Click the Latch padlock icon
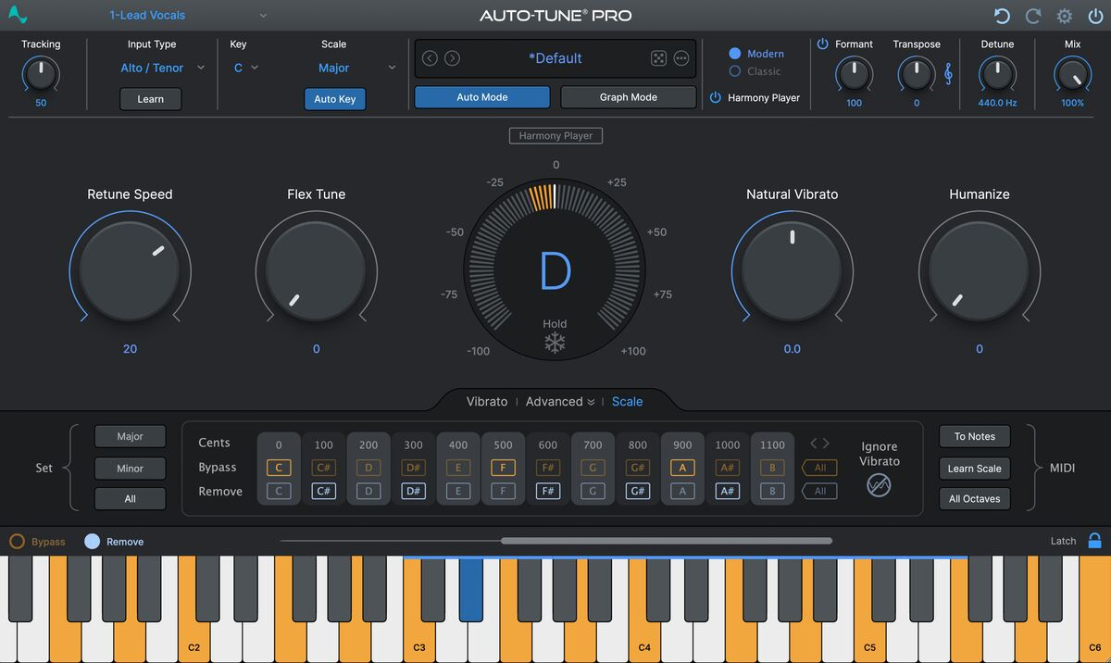The height and width of the screenshot is (663, 1111). point(1094,541)
